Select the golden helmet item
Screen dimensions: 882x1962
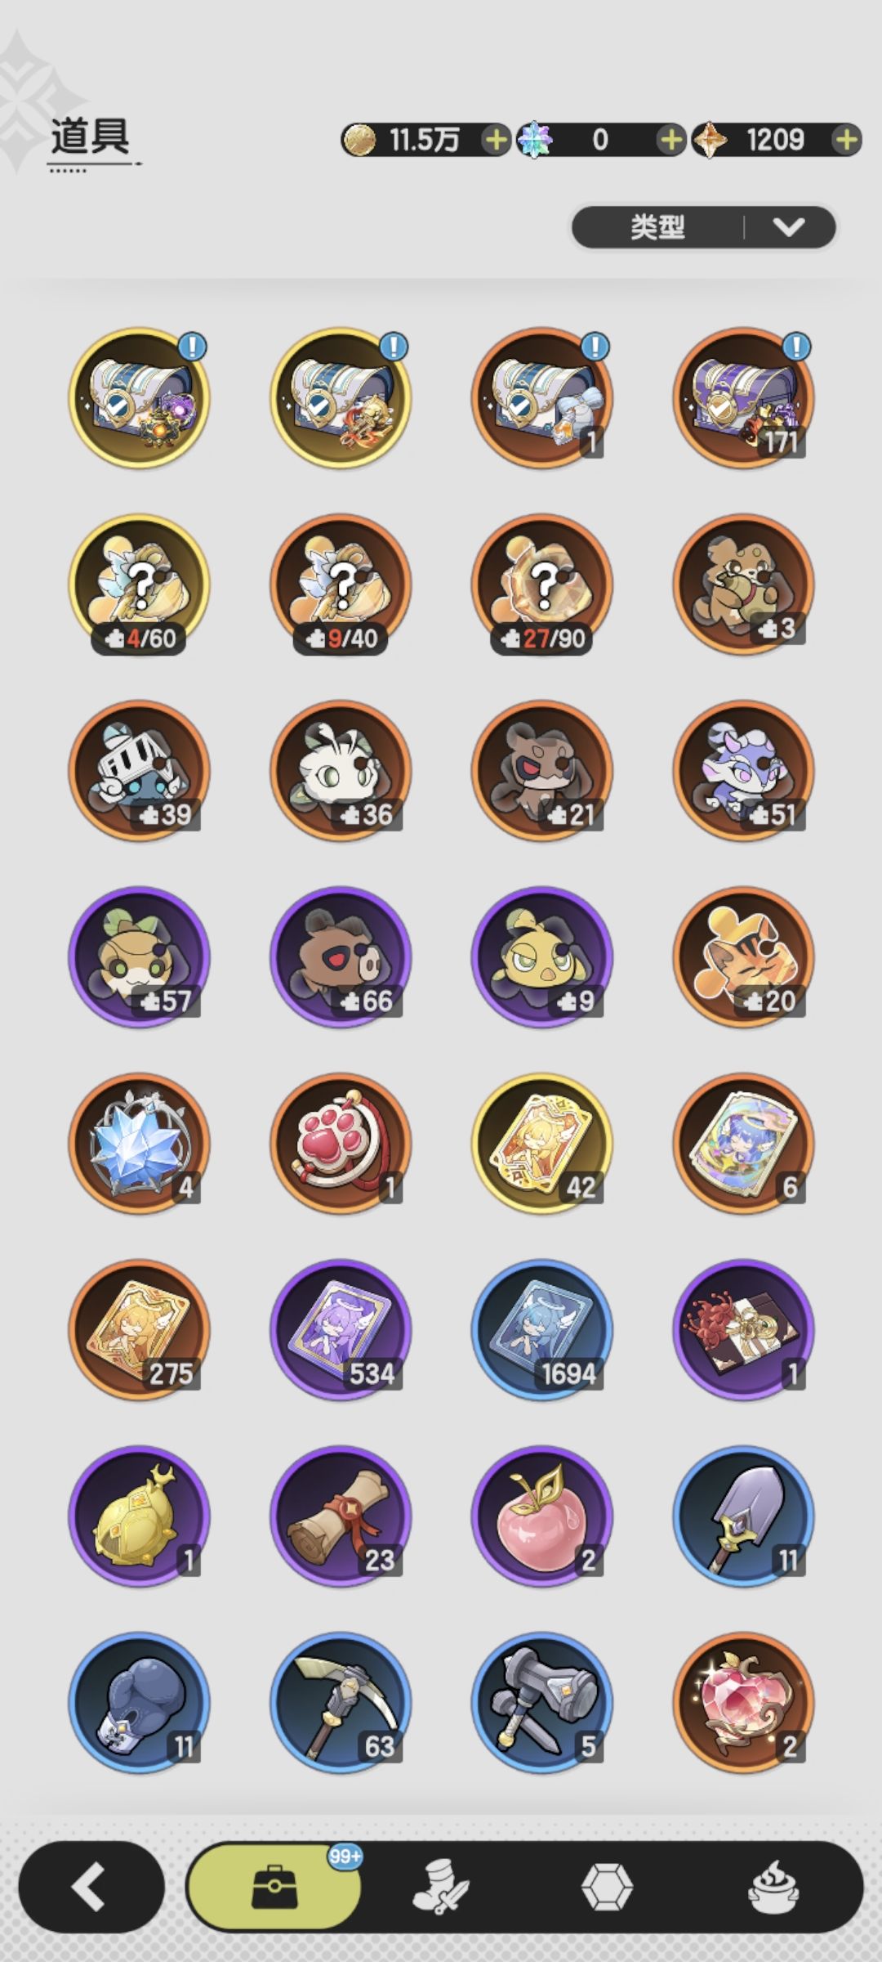pyautogui.click(x=139, y=1516)
